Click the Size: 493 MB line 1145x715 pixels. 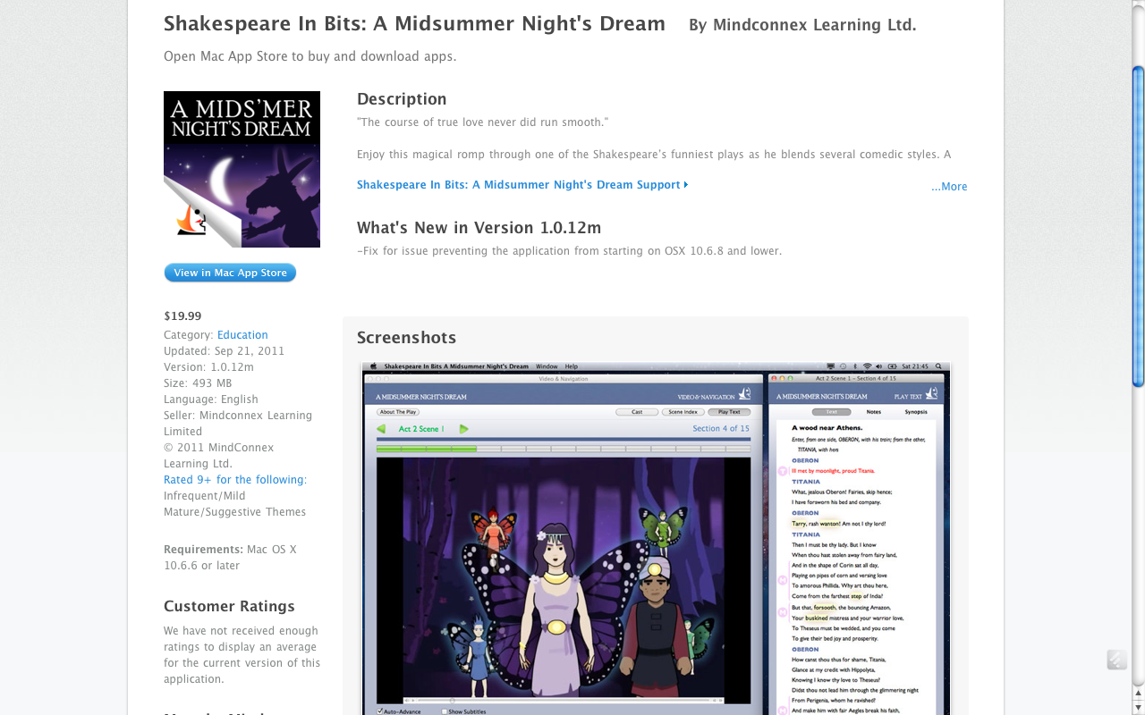tap(198, 383)
